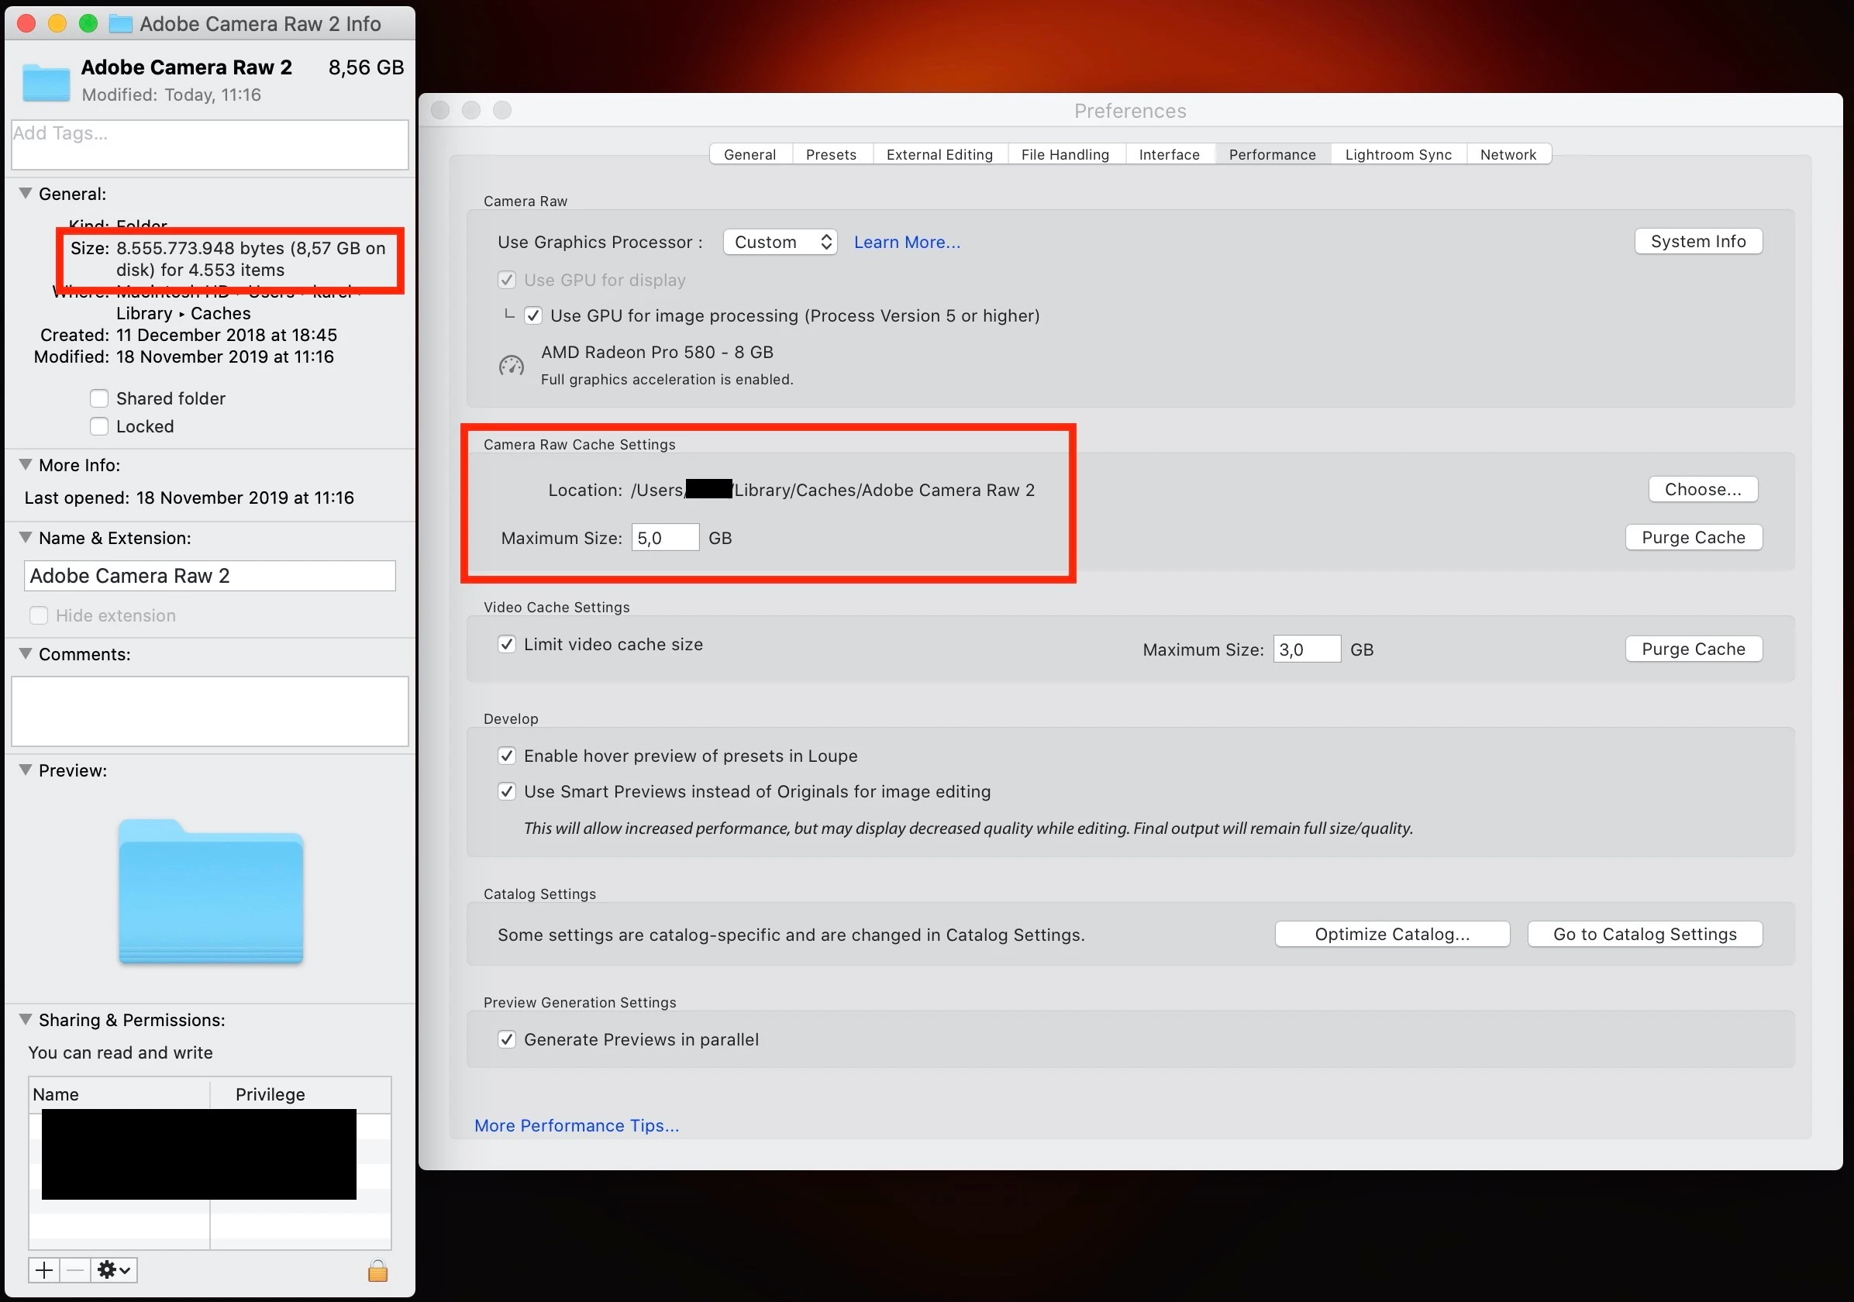
Task: Toggle Use GPU for image processing
Action: coord(533,315)
